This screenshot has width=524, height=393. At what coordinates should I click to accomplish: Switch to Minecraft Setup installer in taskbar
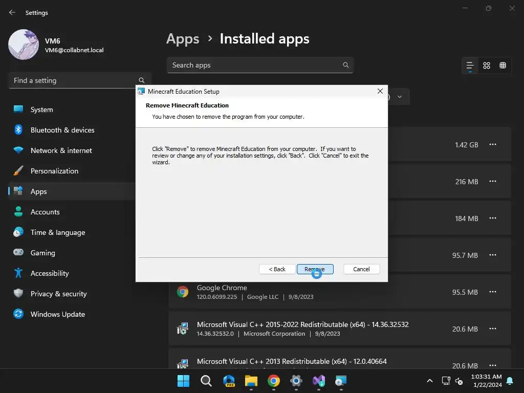(x=341, y=381)
